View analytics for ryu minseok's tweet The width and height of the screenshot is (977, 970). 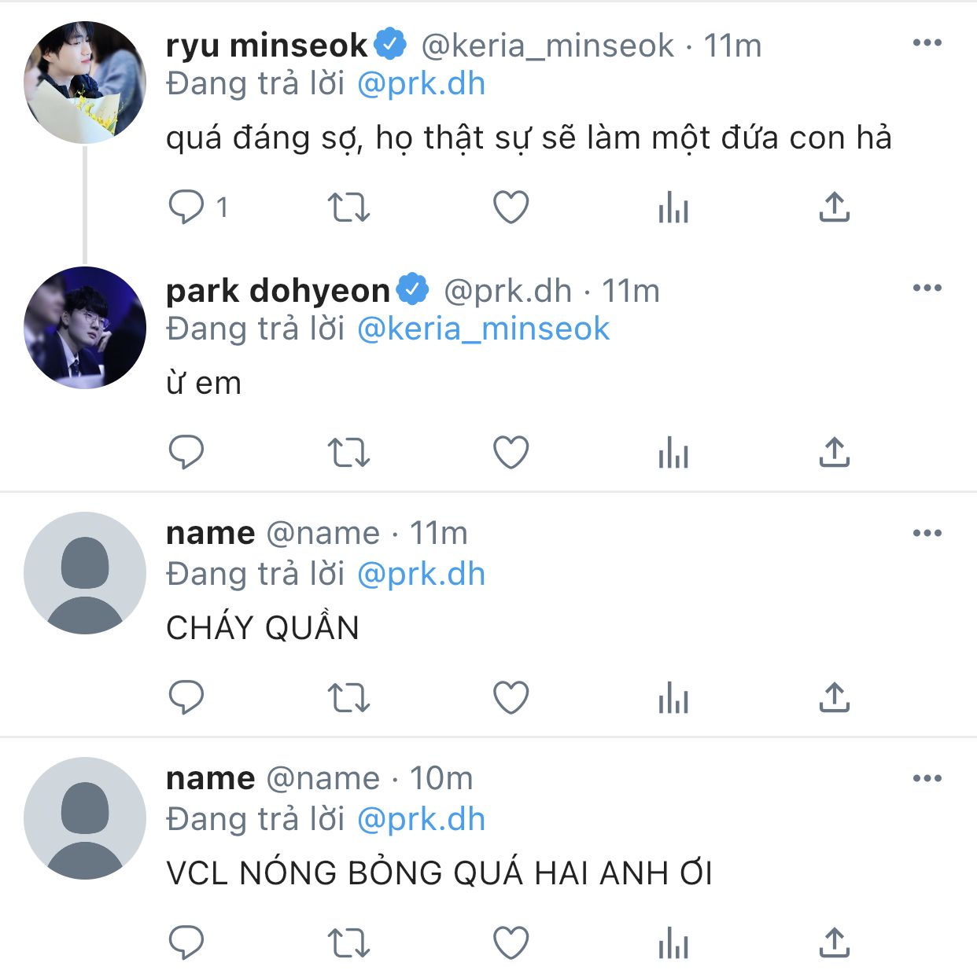[x=673, y=208]
